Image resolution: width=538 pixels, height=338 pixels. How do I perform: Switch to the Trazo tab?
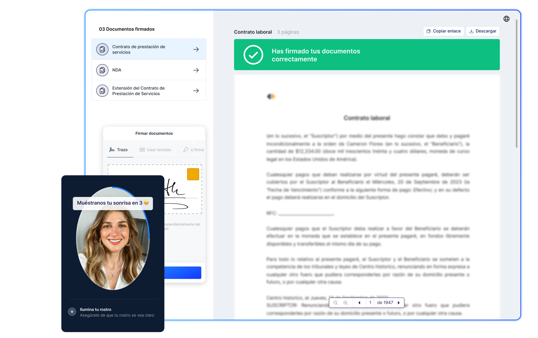(x=119, y=150)
